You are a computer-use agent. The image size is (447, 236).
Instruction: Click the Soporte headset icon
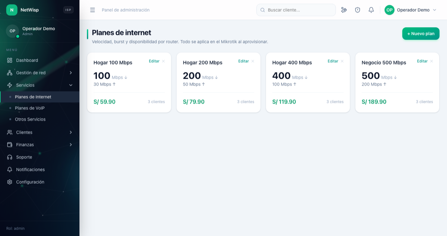[x=10, y=157]
